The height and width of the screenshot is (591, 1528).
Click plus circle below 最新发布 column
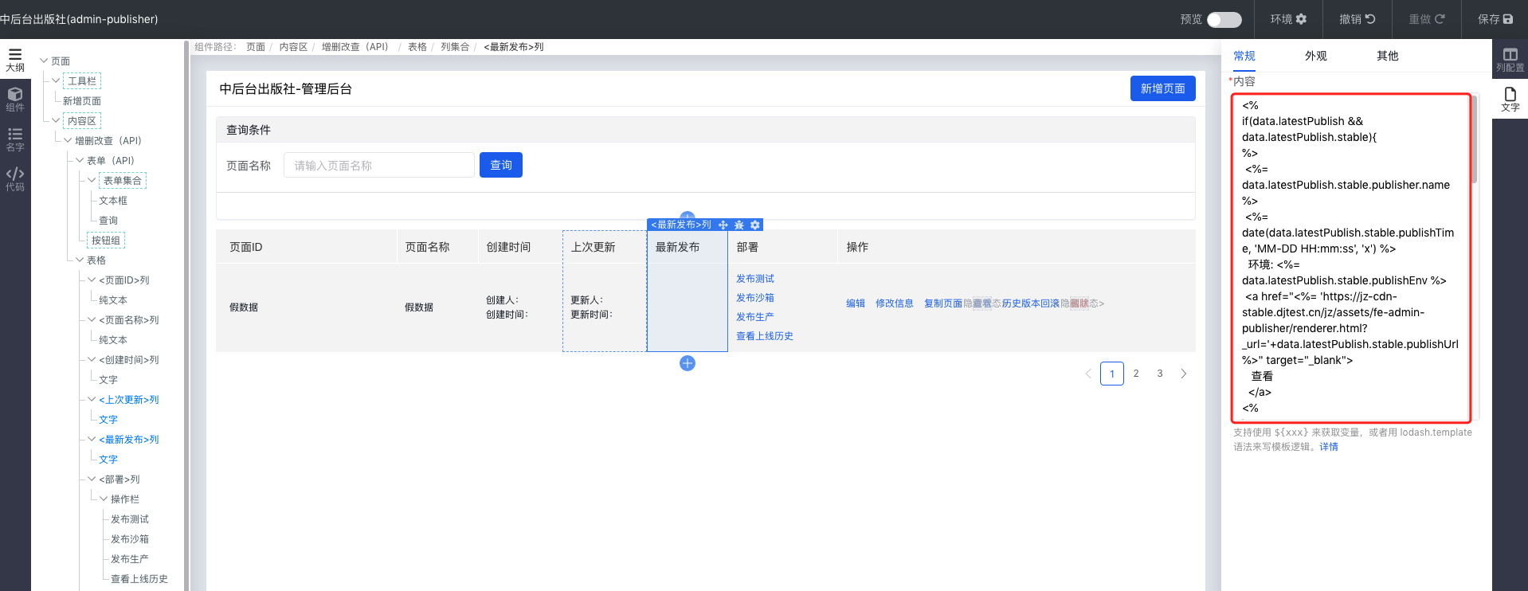[688, 363]
